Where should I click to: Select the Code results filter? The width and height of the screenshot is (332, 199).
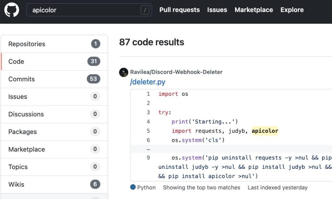click(54, 61)
